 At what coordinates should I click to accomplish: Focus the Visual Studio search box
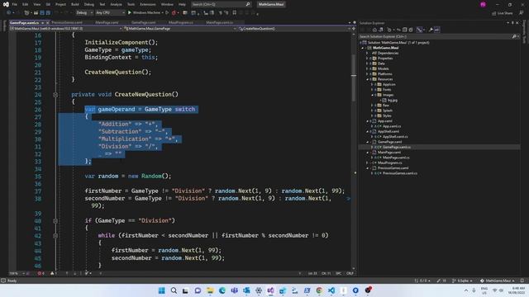click(x=221, y=4)
